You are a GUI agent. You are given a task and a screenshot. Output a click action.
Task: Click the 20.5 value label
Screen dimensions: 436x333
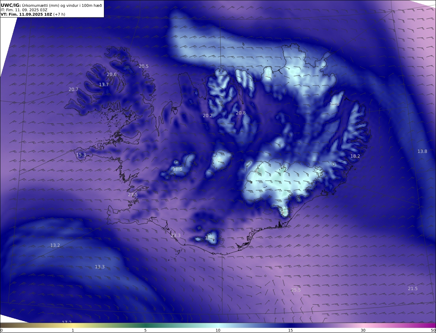point(144,66)
